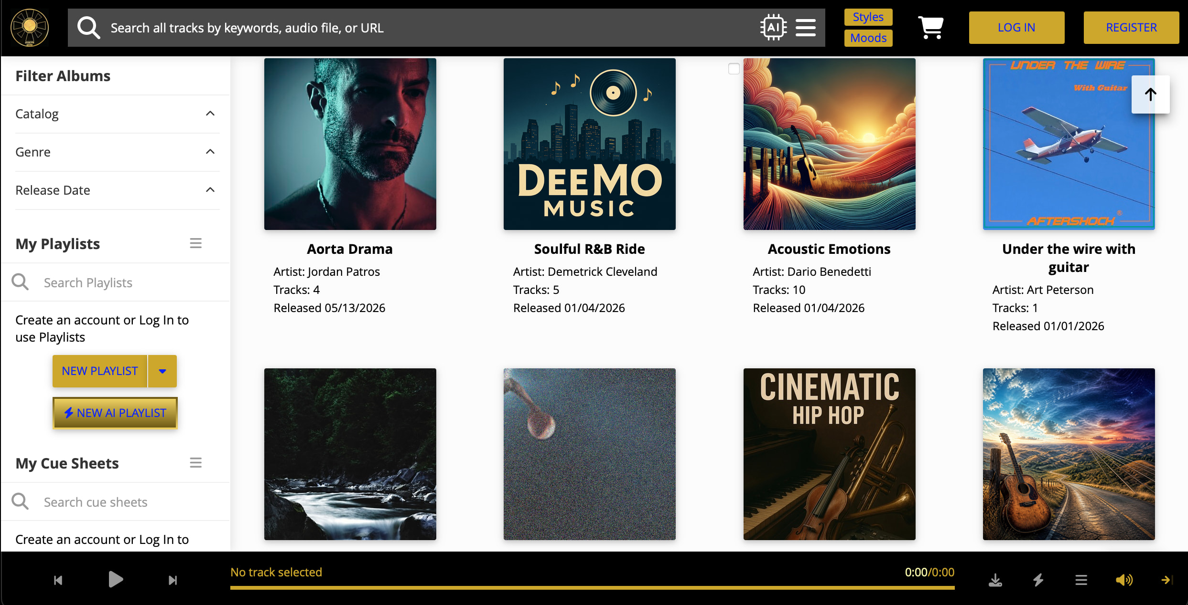Open the AI search chip icon
This screenshot has height=605, width=1188.
point(773,27)
